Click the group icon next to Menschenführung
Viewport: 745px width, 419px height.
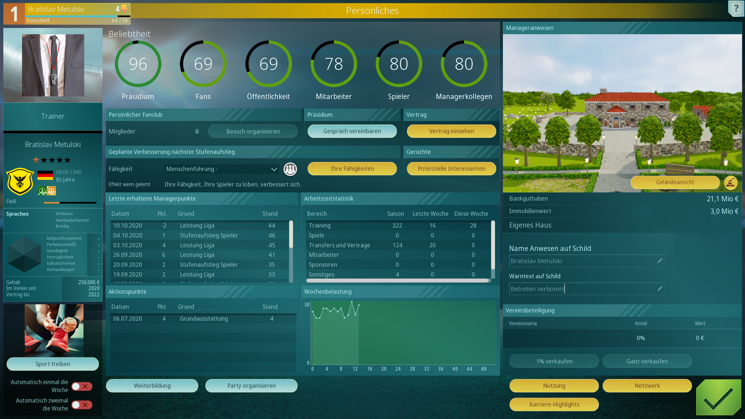pyautogui.click(x=290, y=169)
